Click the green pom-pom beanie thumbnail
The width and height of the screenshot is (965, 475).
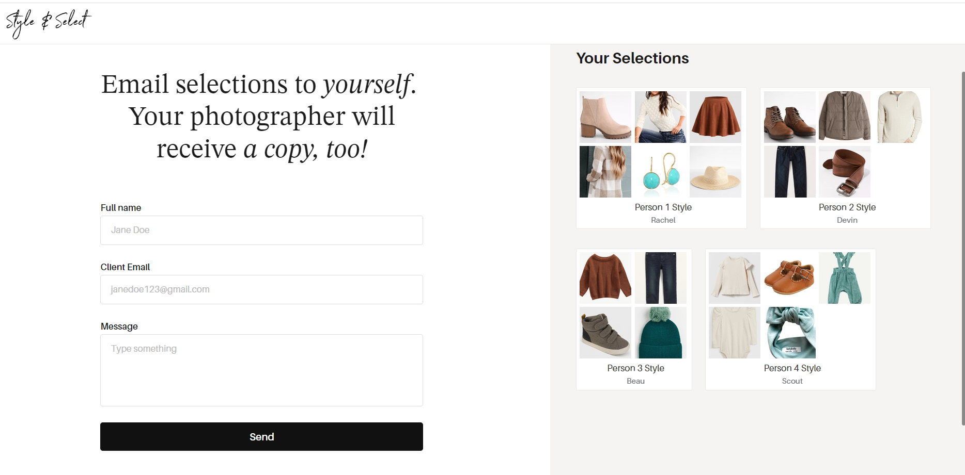pos(661,333)
